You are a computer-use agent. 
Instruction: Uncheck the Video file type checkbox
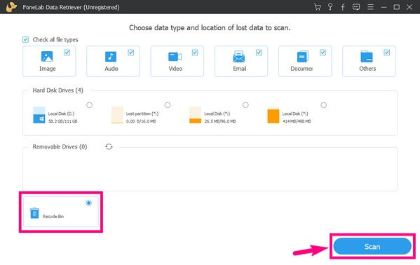pos(195,53)
